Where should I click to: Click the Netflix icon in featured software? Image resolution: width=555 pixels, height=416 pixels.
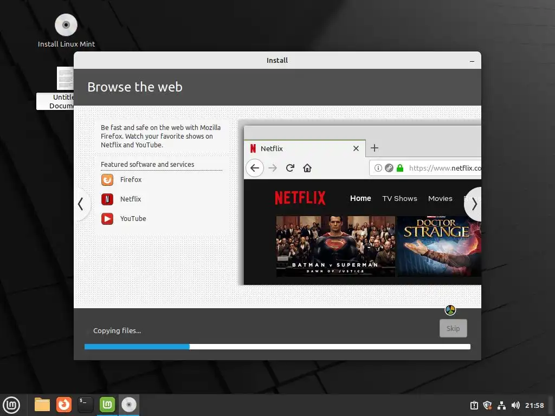coord(107,199)
